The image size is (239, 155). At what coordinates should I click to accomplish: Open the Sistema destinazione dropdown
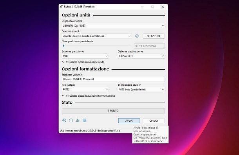tap(141, 56)
